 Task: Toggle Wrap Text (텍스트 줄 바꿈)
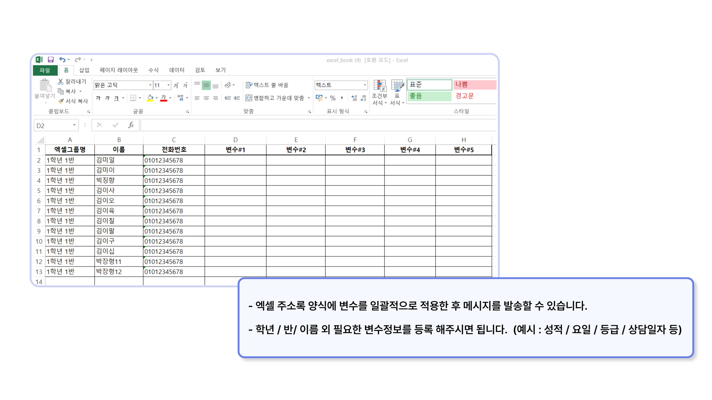[x=267, y=85]
